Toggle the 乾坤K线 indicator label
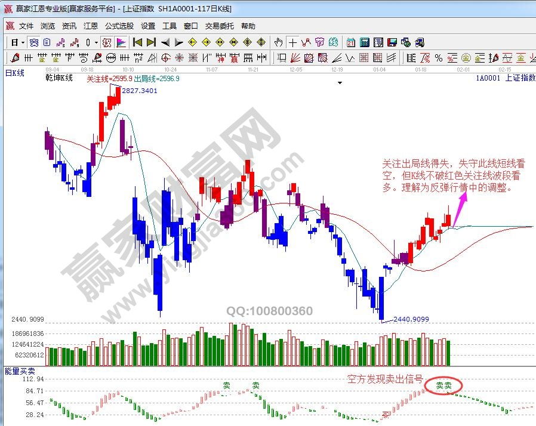Screen dimensions: 536x426 coord(59,78)
